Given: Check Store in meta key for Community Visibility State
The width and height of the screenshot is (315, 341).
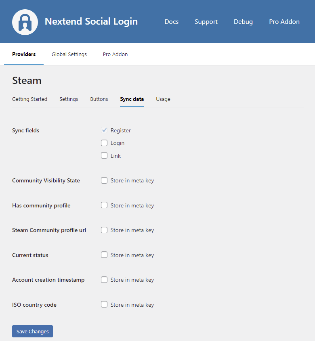Looking at the screenshot, I should 104,180.
